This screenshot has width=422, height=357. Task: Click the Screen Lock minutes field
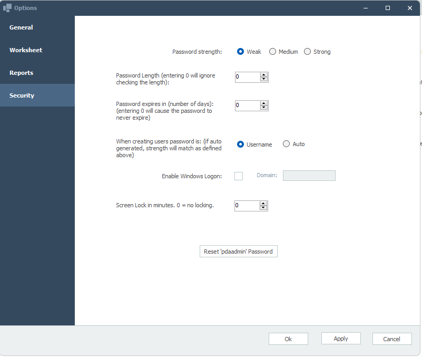click(x=247, y=206)
